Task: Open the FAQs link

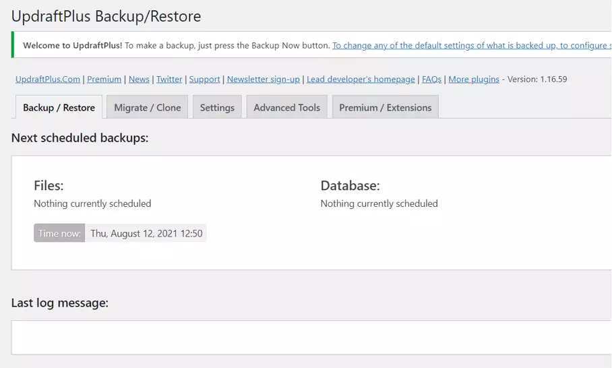Action: click(x=431, y=80)
